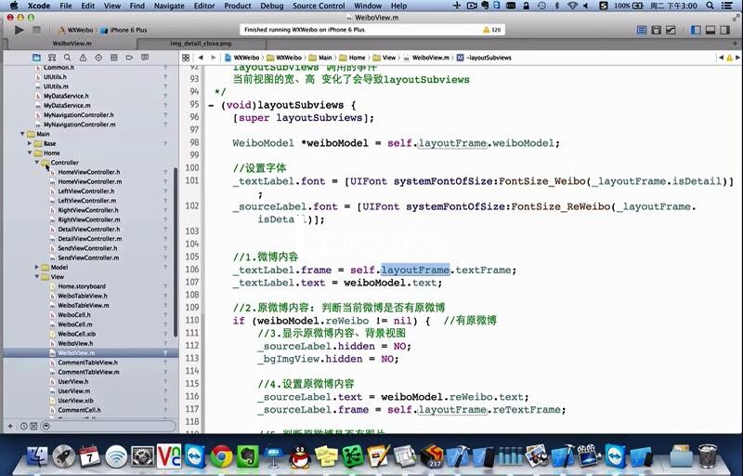The width and height of the screenshot is (743, 476).
Task: Click the -layoutSubviews breadcrumb in jump bar
Action: [x=488, y=57]
